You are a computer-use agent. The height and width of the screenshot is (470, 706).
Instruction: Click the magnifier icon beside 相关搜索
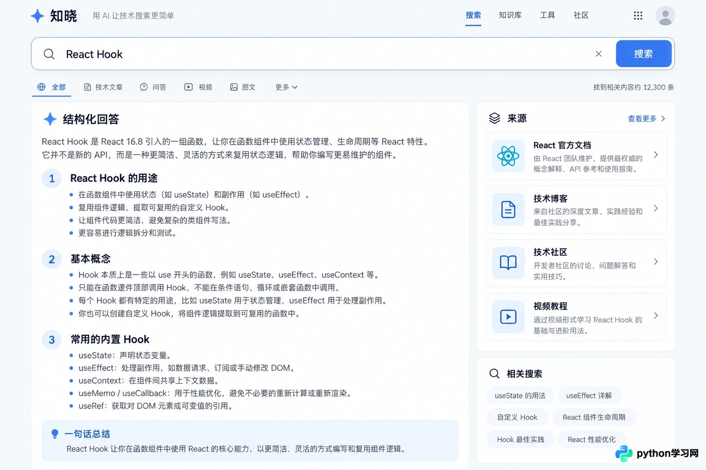[x=494, y=374]
